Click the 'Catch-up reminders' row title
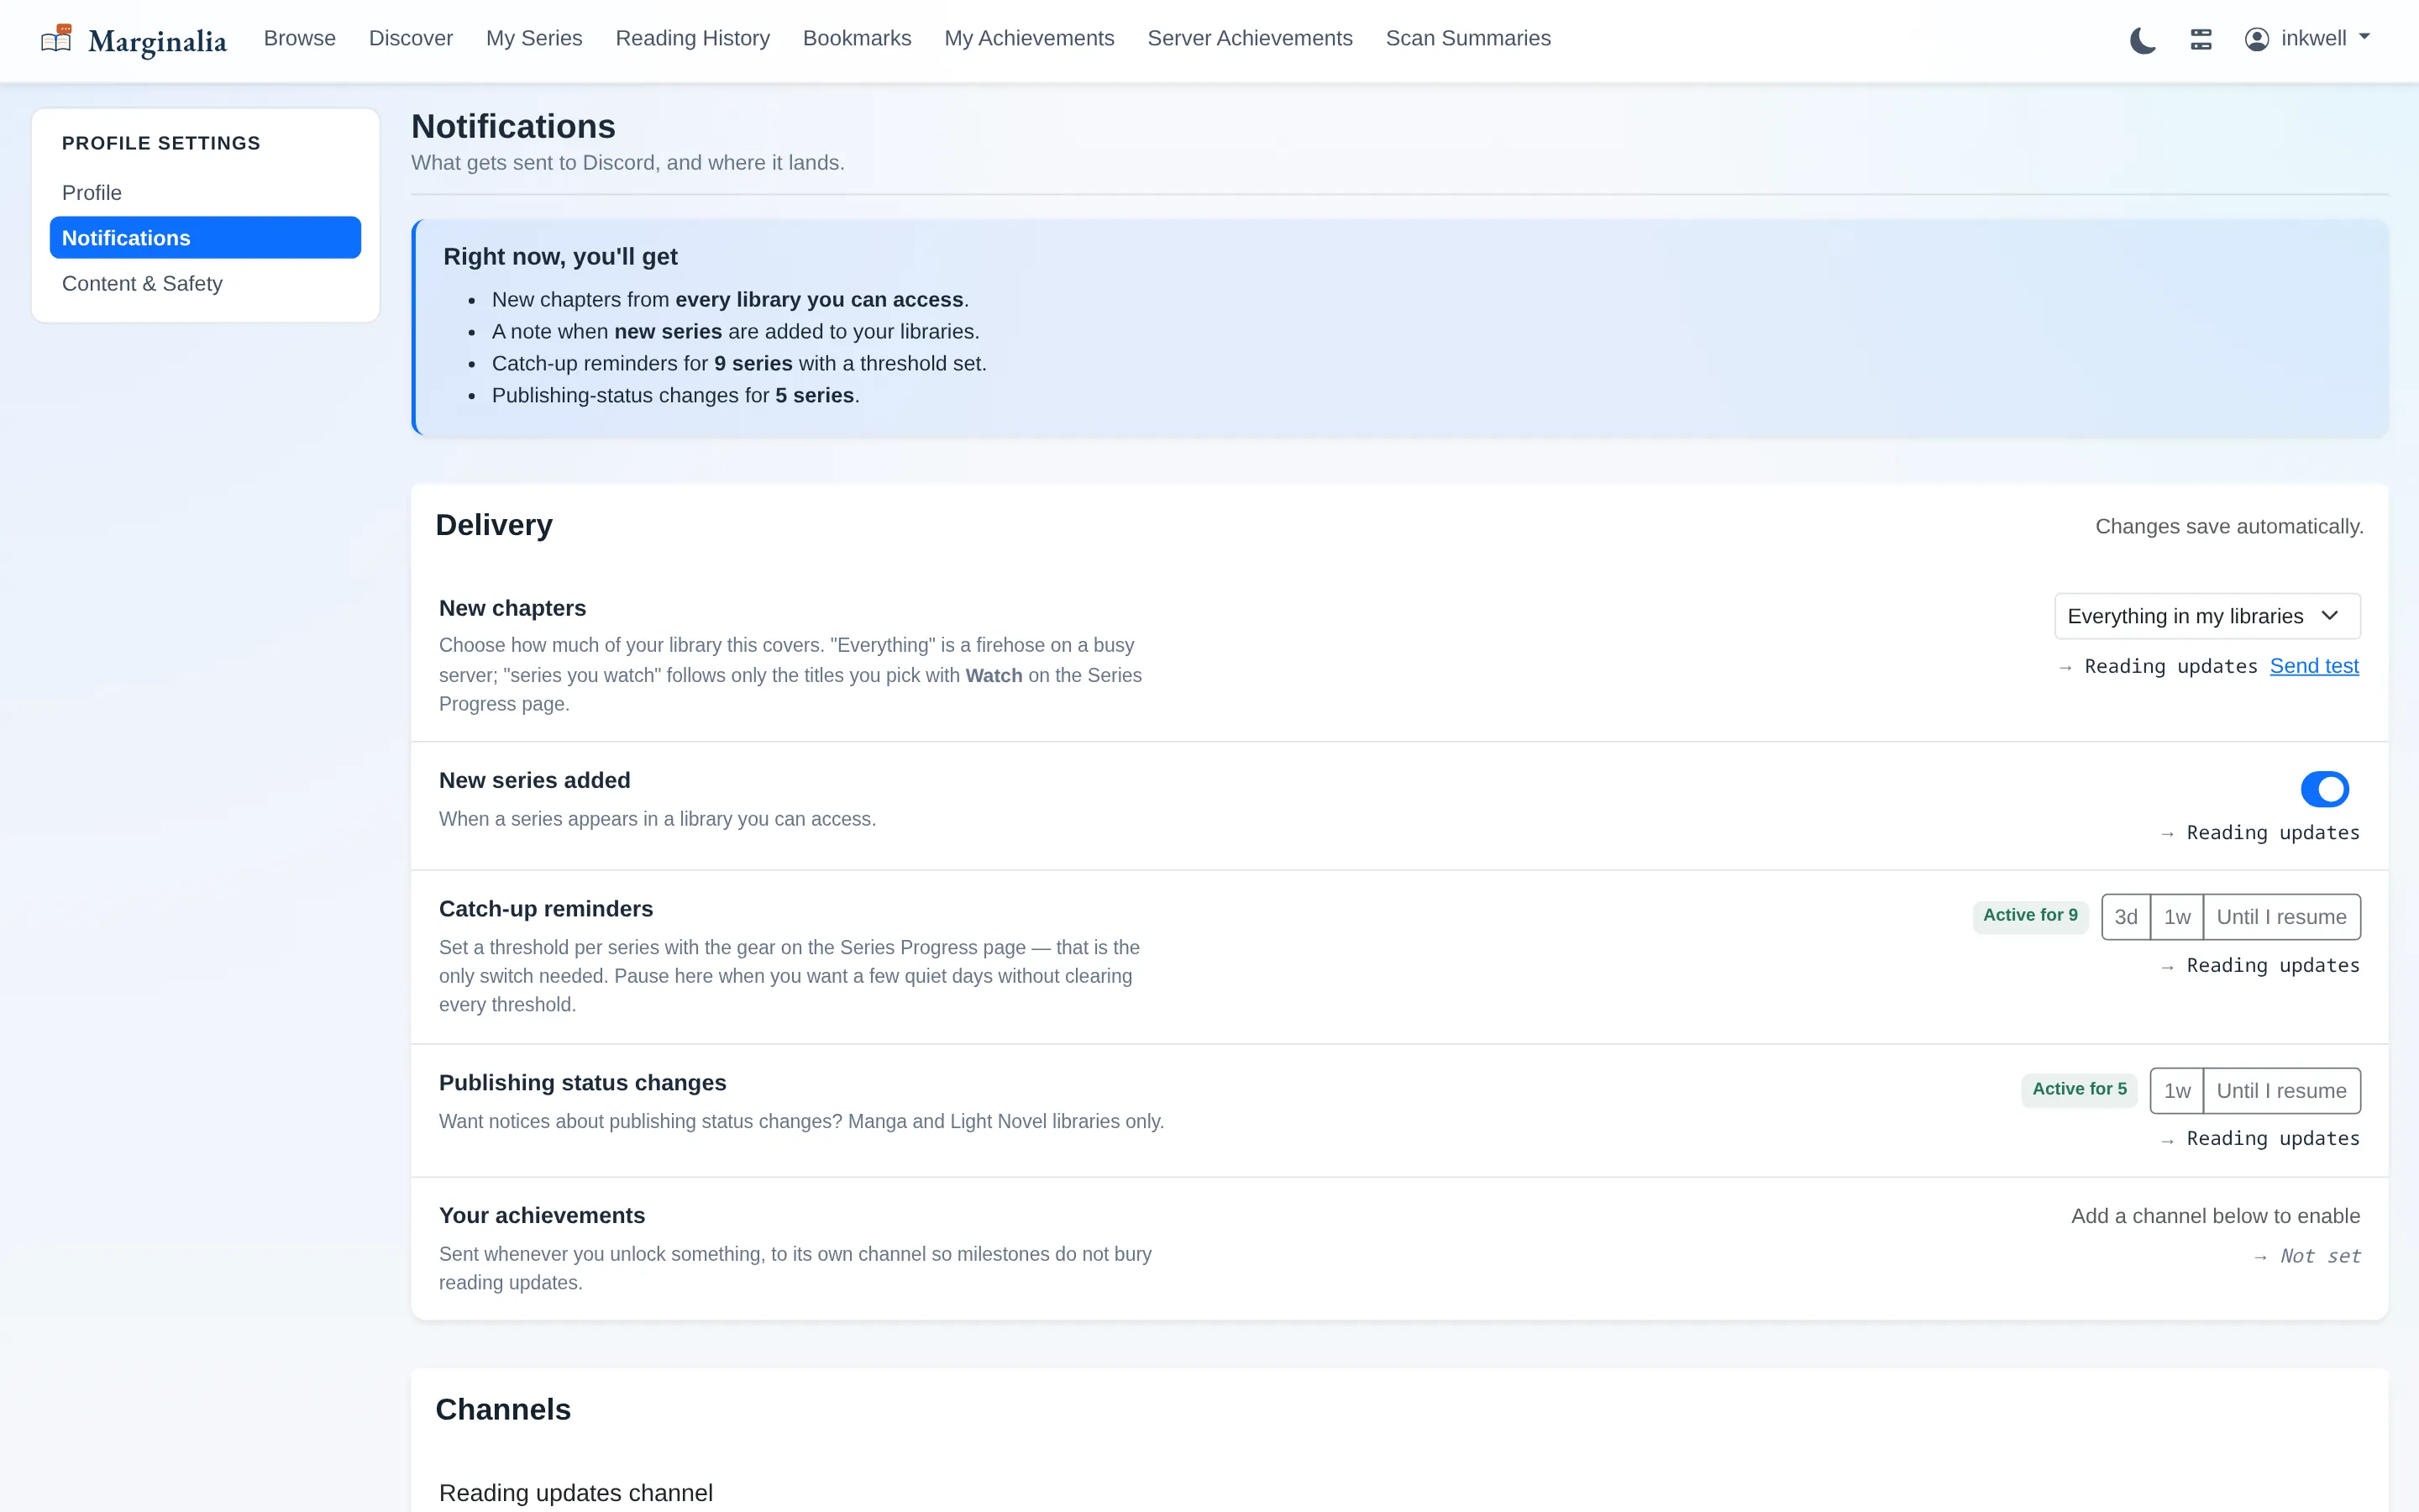Image resolution: width=2419 pixels, height=1512 pixels. pyautogui.click(x=546, y=909)
